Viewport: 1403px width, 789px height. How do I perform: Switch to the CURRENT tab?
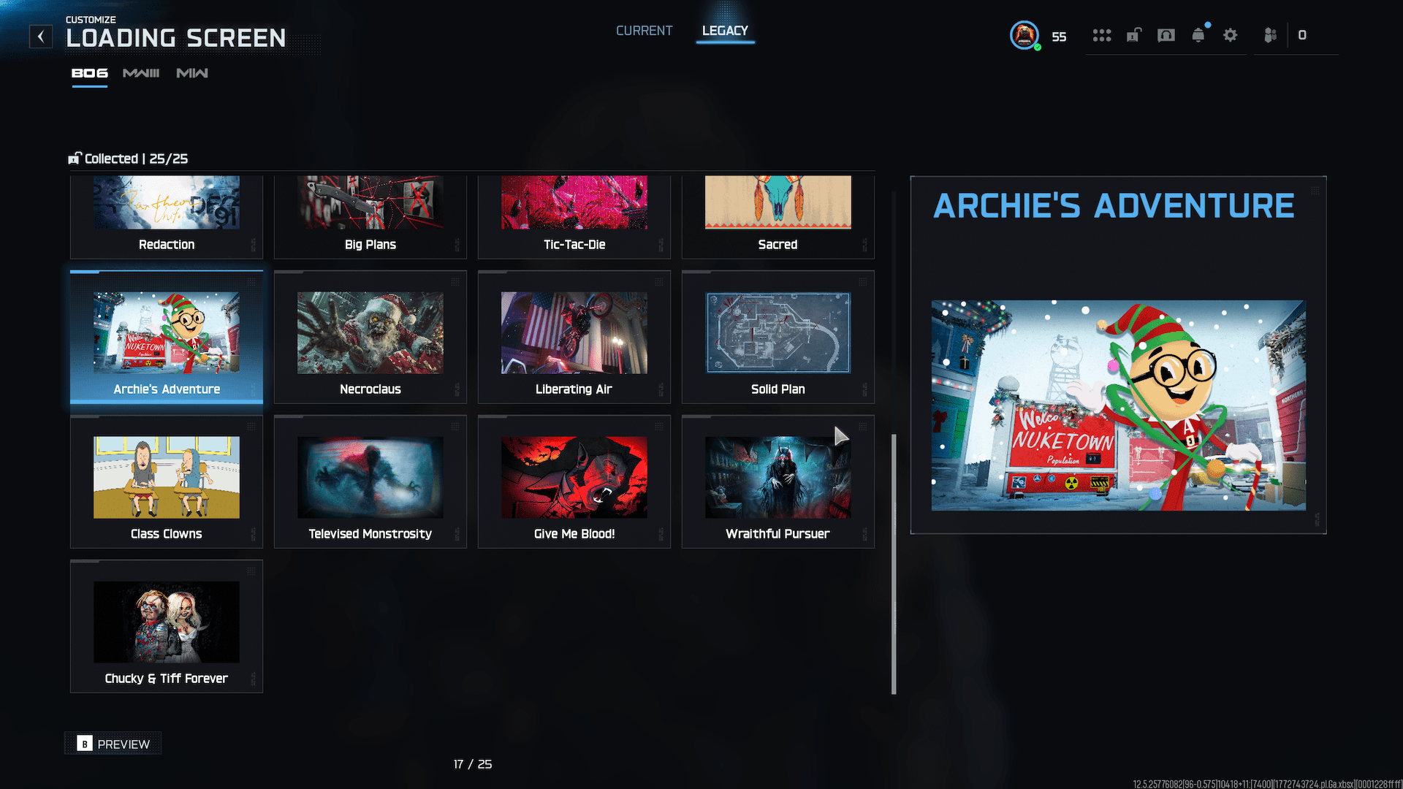[x=644, y=31]
